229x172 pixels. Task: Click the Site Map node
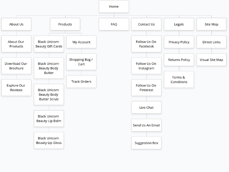tap(211, 24)
